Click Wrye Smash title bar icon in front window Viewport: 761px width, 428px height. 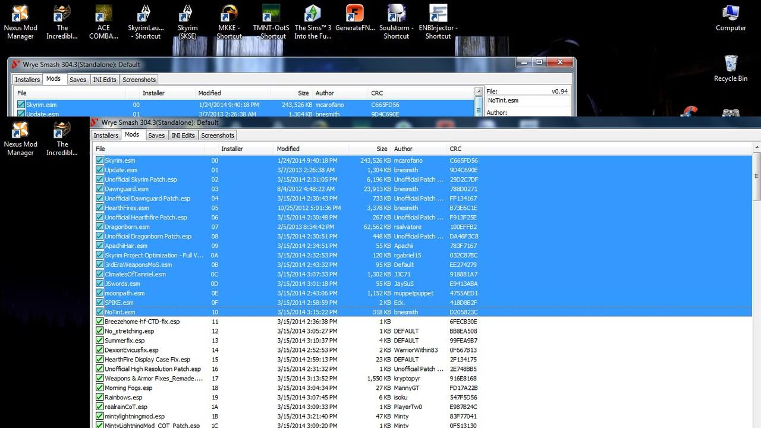[96, 122]
